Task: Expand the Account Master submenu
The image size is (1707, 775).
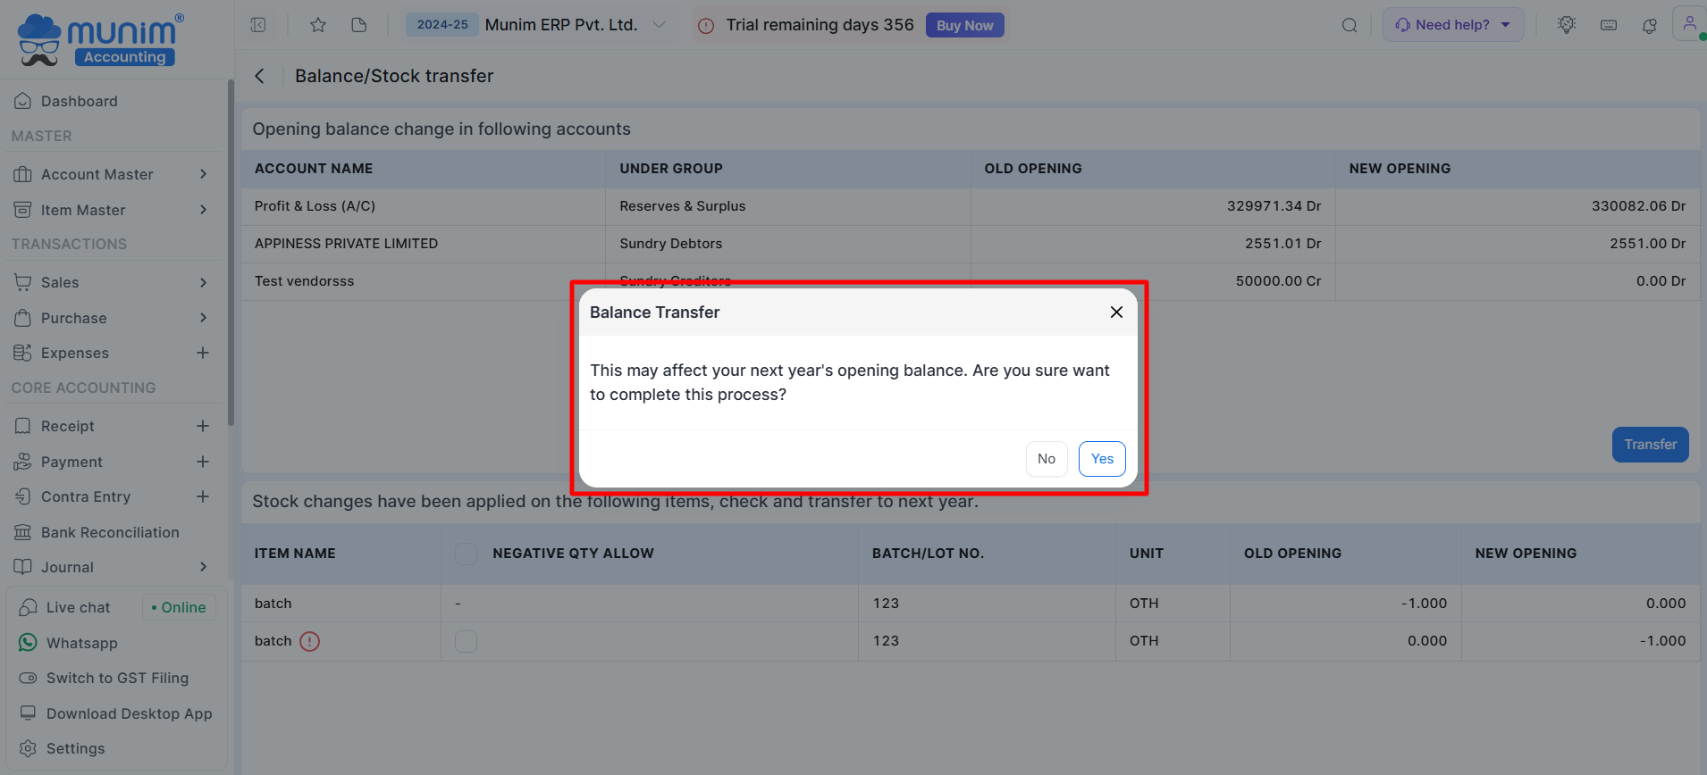Action: 203,174
